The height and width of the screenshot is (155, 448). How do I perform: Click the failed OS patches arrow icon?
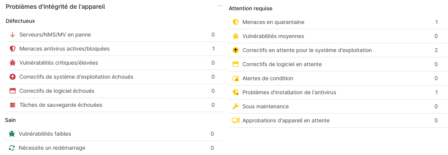point(12,77)
